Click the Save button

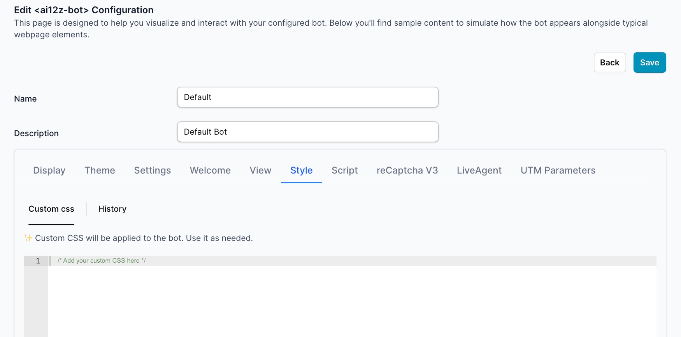coord(649,63)
